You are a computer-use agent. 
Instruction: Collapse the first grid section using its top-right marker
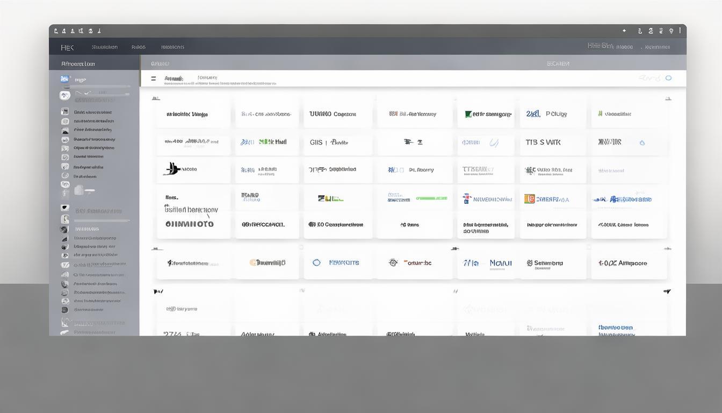pyautogui.click(x=668, y=99)
